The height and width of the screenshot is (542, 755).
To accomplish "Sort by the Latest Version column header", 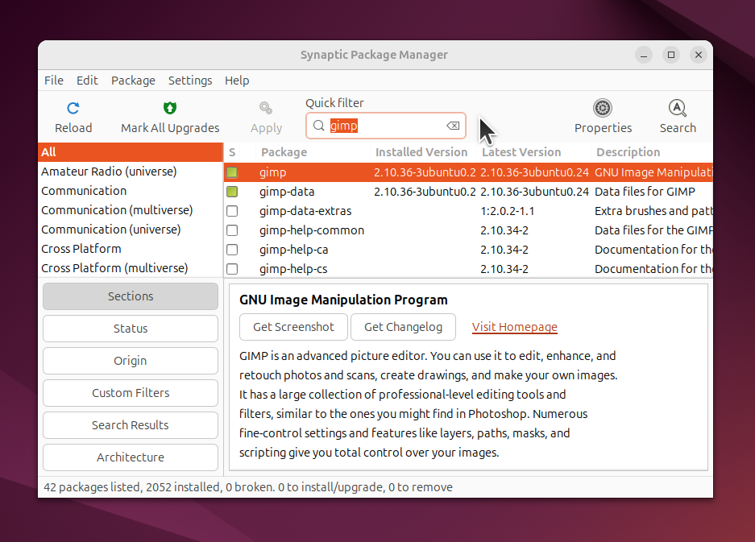I will tap(533, 152).
